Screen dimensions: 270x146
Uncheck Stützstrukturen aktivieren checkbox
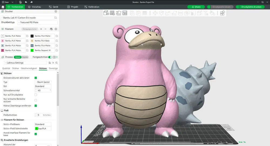(36, 78)
